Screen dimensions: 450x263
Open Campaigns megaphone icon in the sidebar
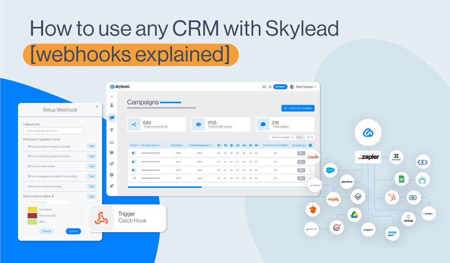click(112, 118)
